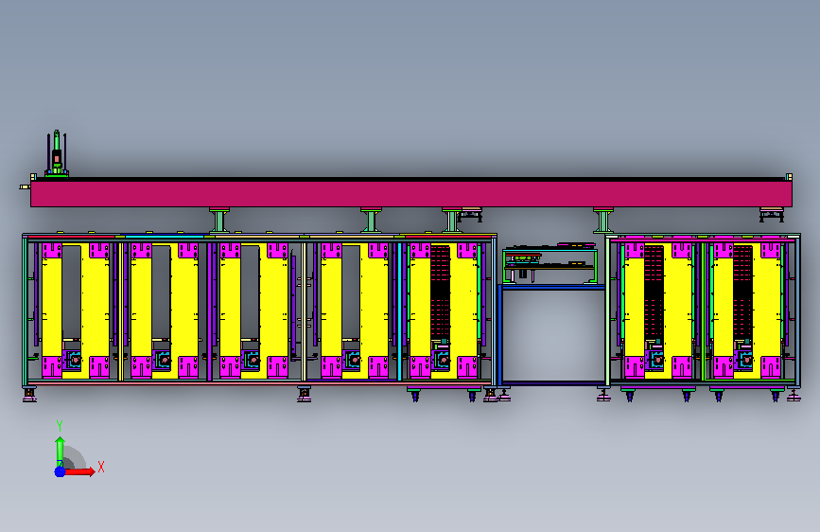Click the blue Z axis ball at the triad origin
Viewport: 820px width, 532px height.
pyautogui.click(x=60, y=471)
